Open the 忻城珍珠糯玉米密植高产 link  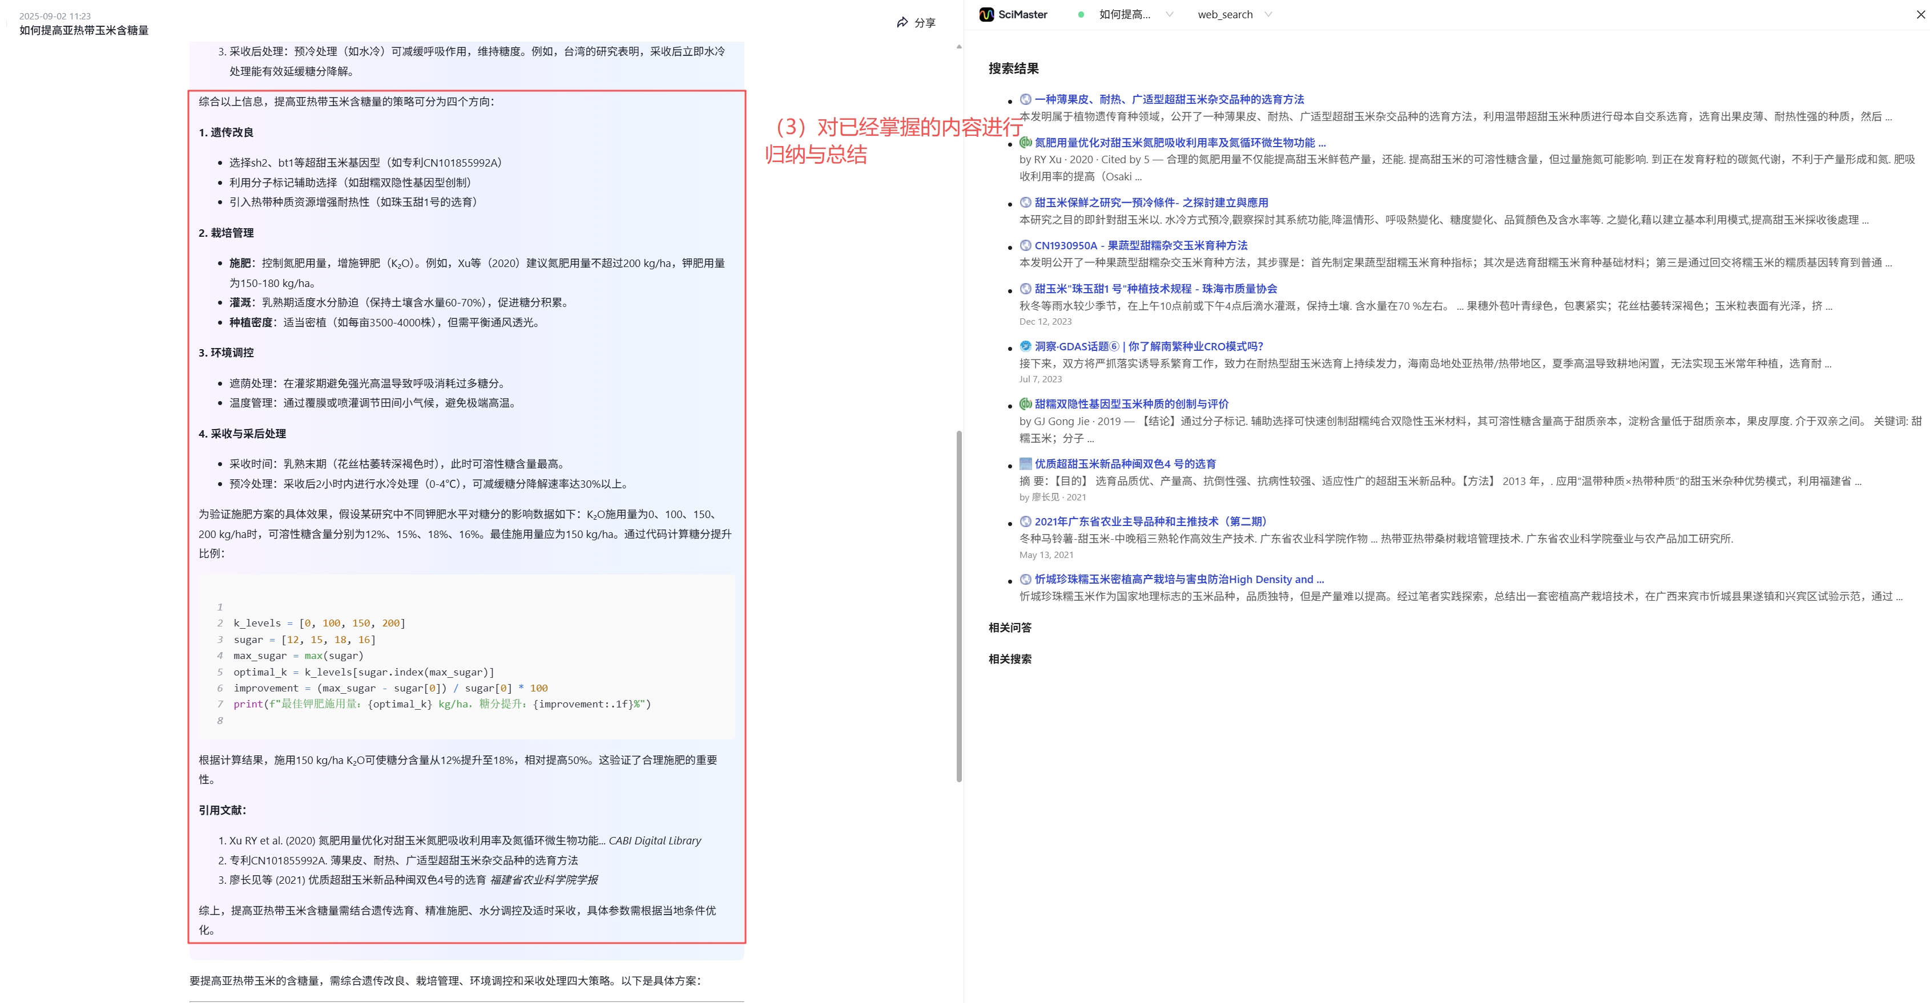(1179, 579)
